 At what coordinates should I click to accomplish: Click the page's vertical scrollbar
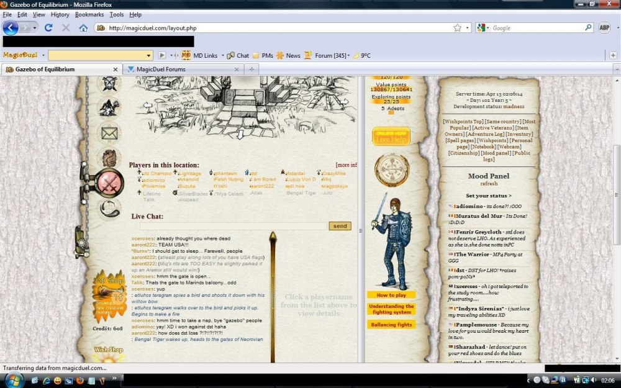tap(617, 219)
